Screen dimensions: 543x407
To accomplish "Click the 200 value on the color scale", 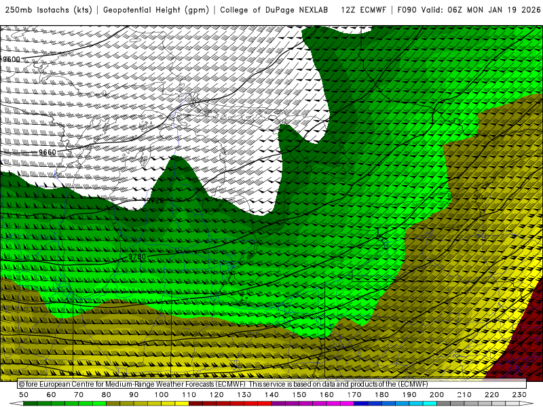I will 436,395.
